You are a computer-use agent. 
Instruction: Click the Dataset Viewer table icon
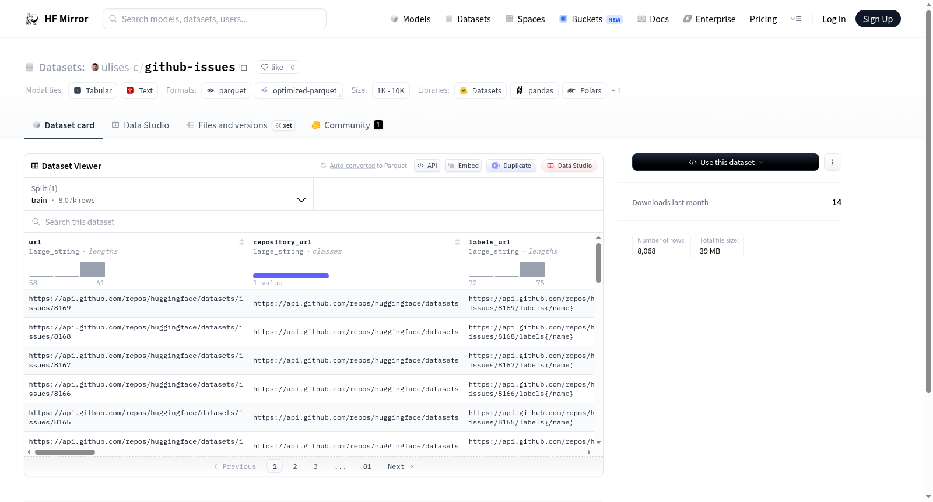(x=35, y=166)
